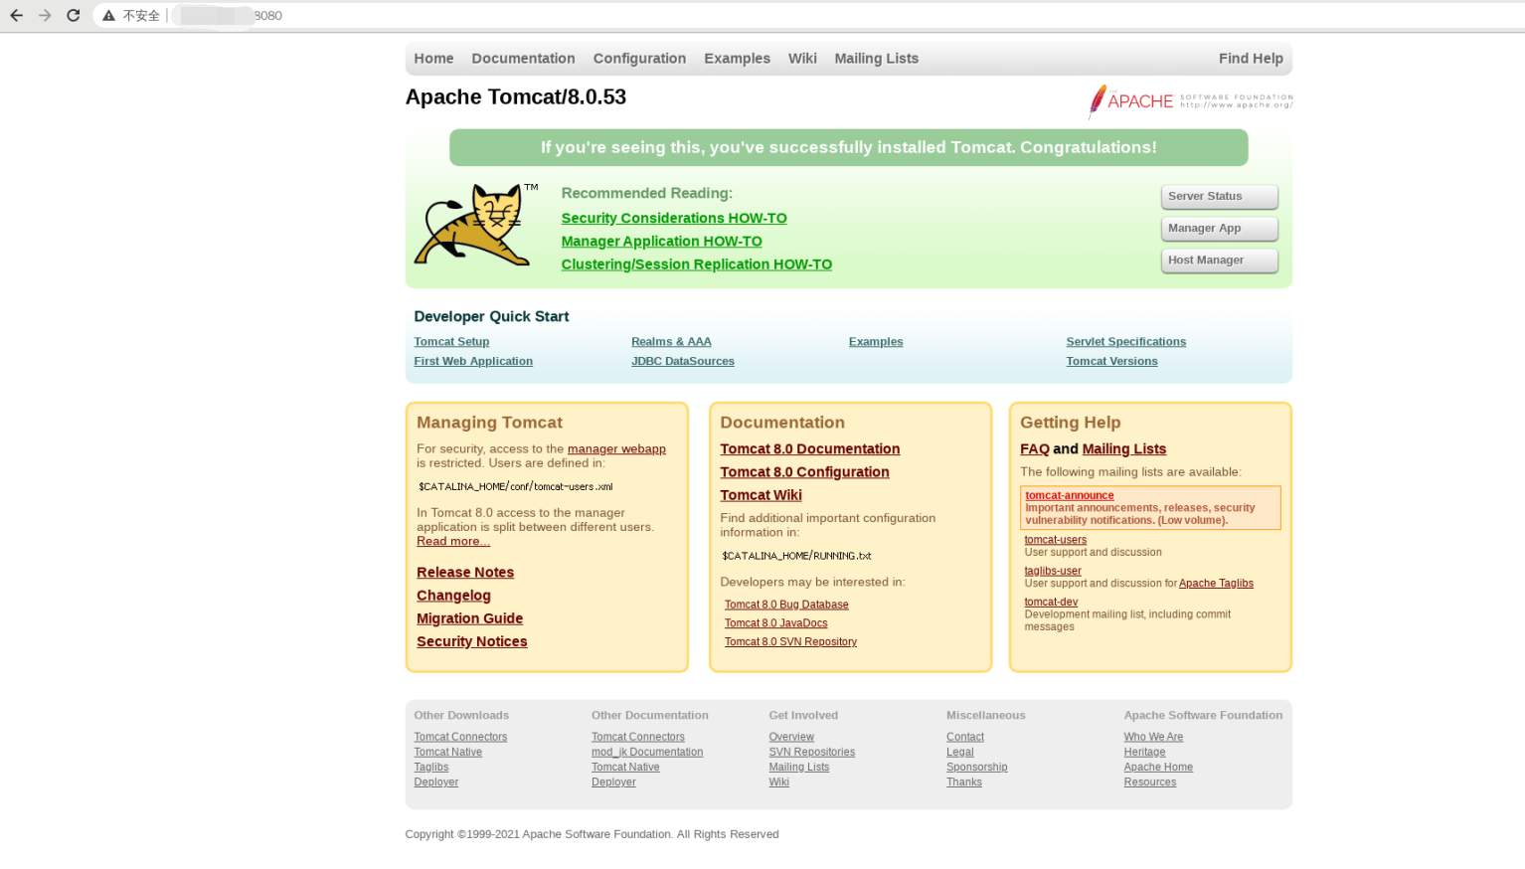Image resolution: width=1525 pixels, height=869 pixels.
Task: Open tomcat-dev mailing list link
Action: click(x=1051, y=602)
